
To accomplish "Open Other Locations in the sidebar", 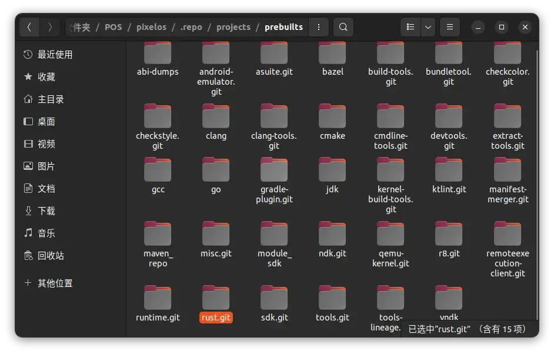I will [x=55, y=283].
